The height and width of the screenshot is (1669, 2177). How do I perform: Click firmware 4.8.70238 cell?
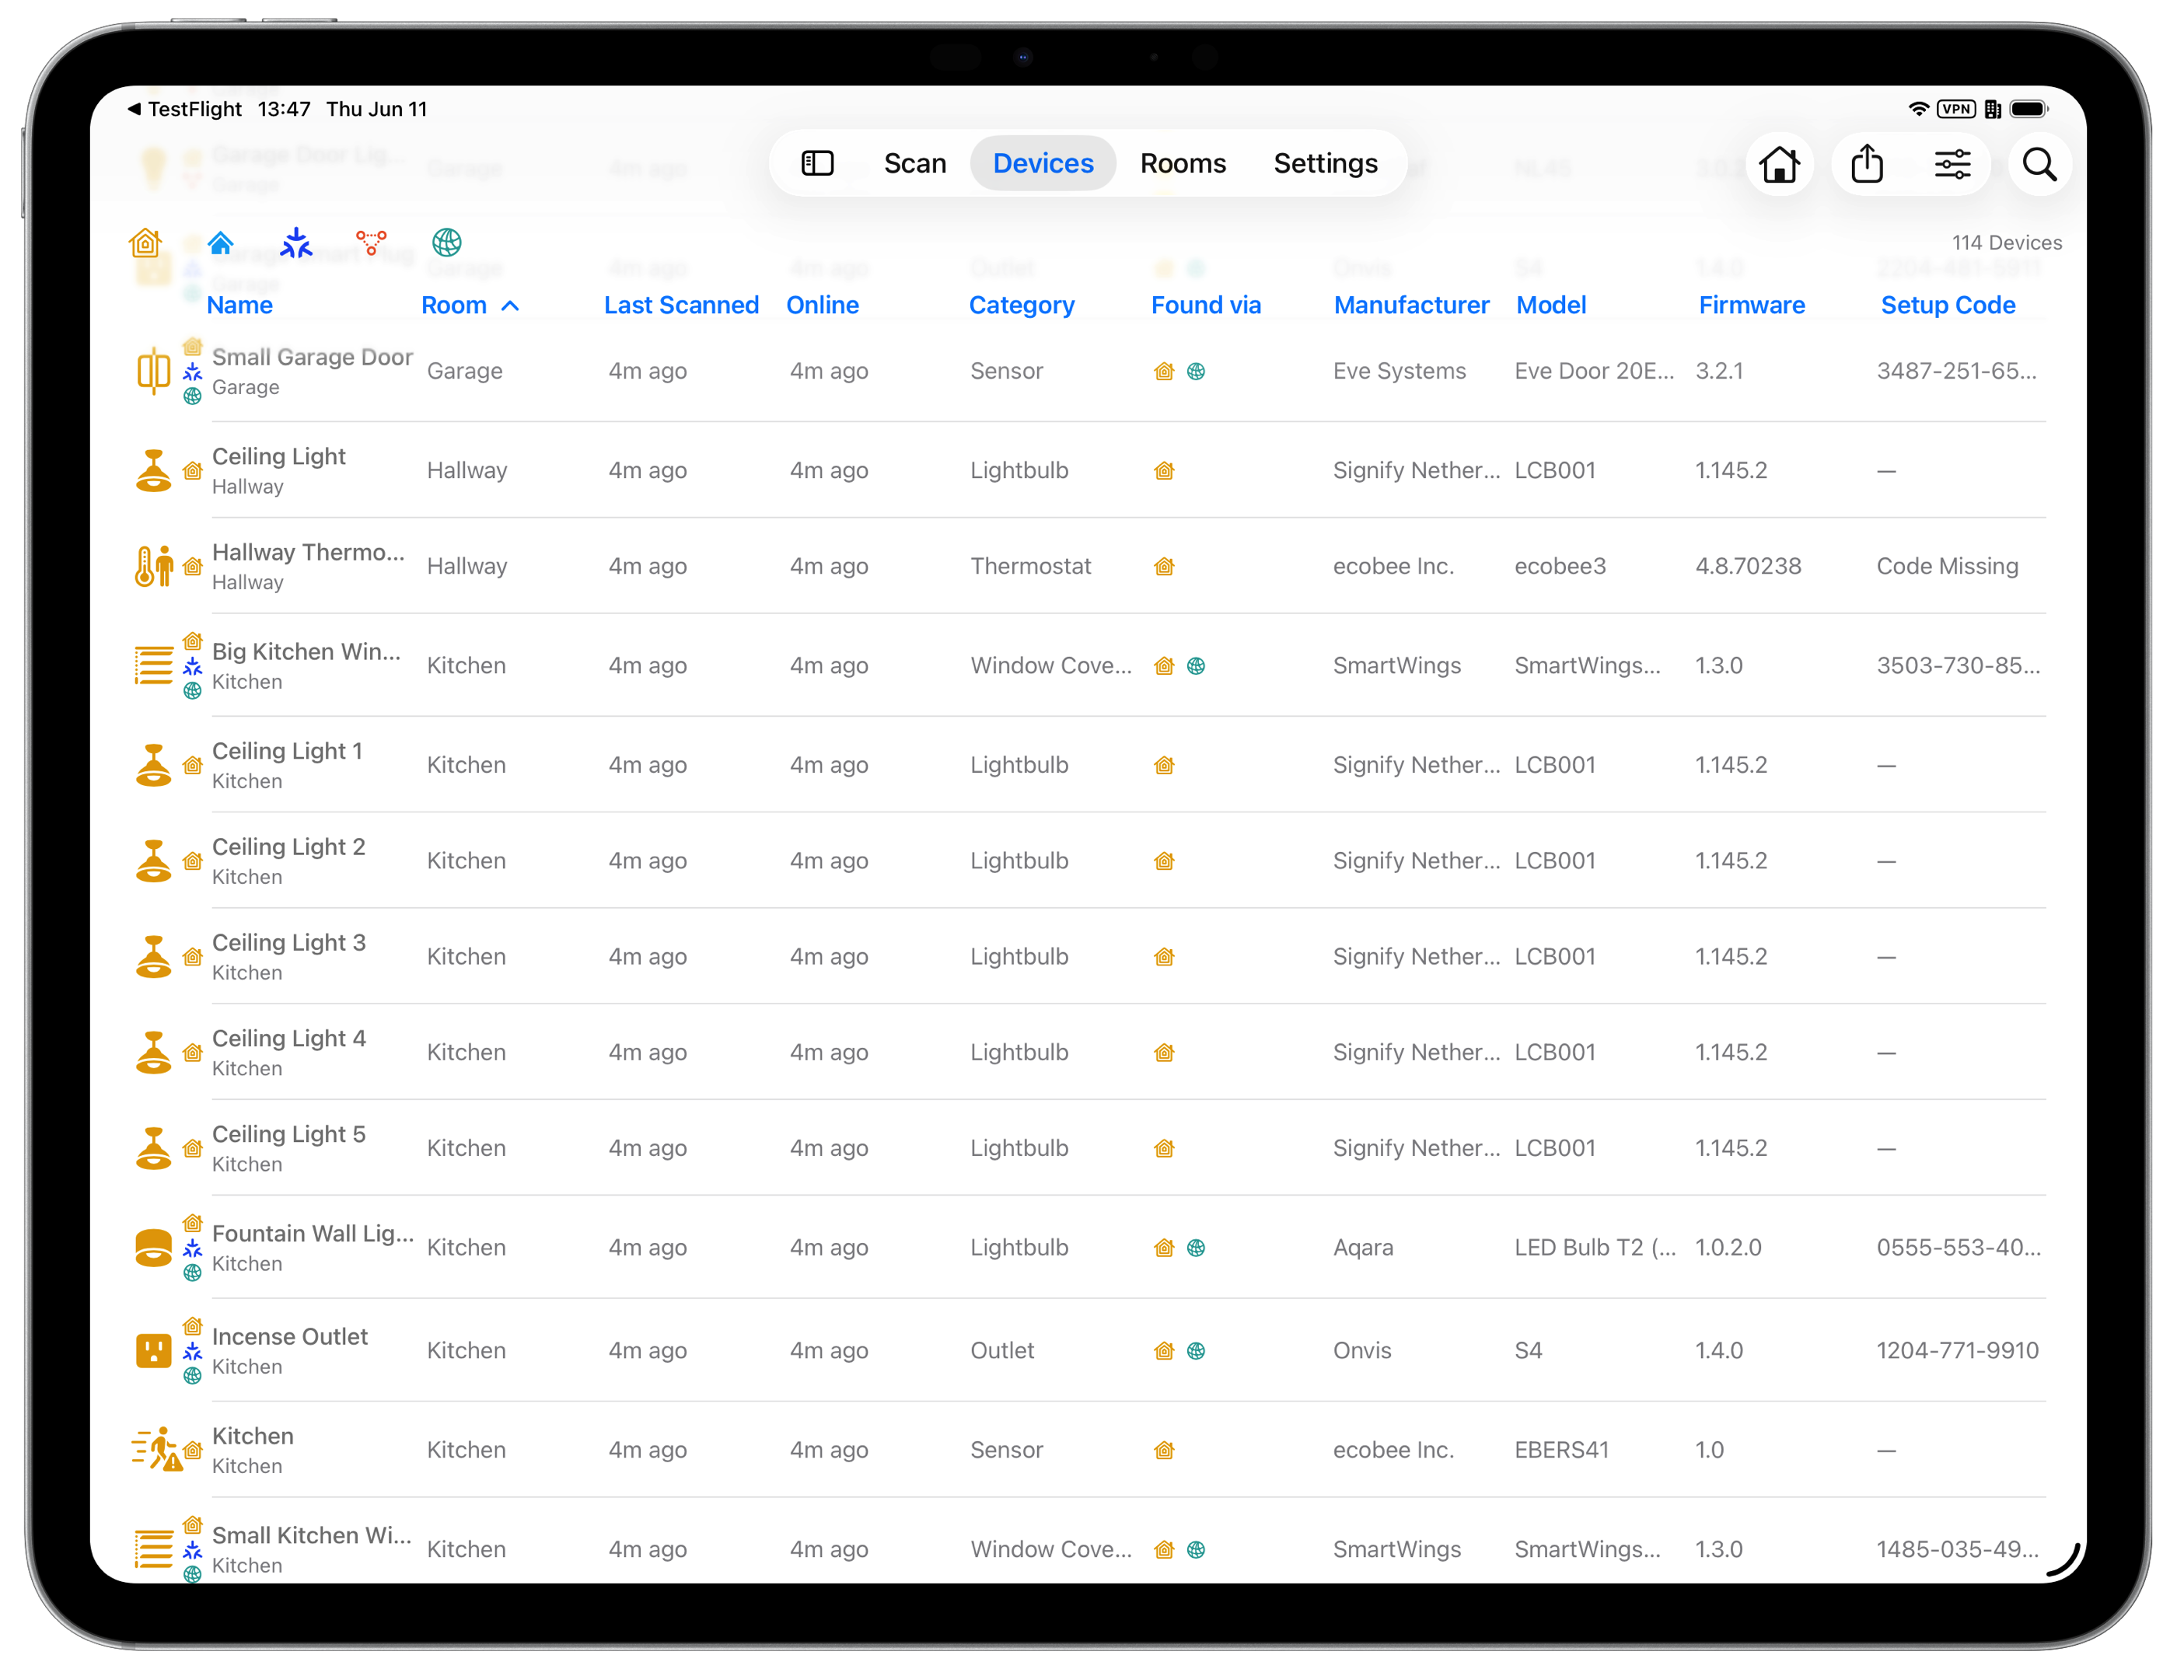(x=1747, y=566)
